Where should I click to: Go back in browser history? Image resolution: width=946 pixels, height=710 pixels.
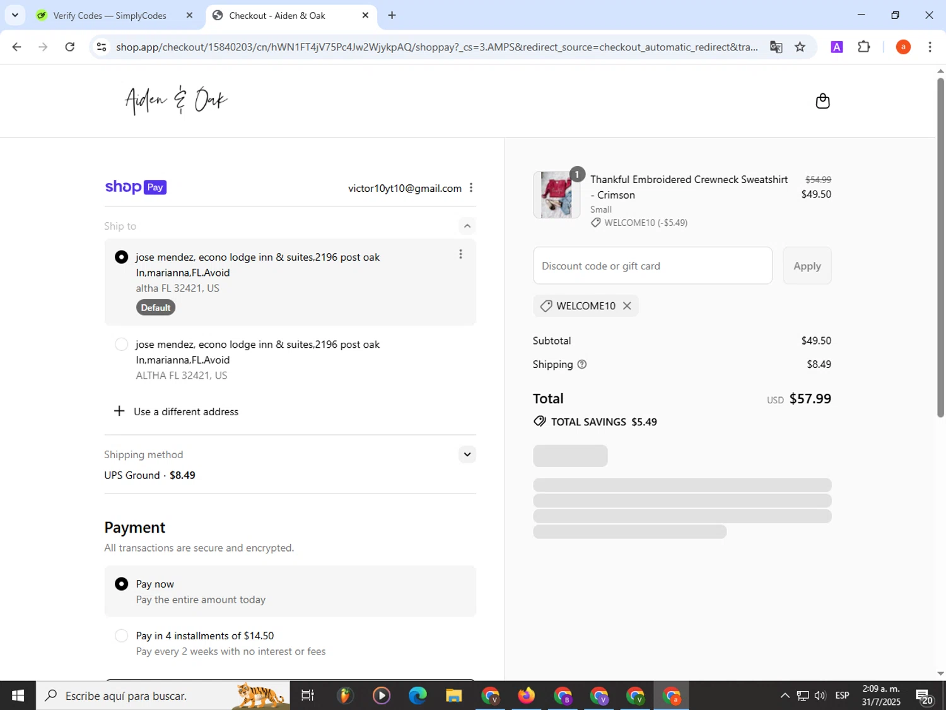16,47
